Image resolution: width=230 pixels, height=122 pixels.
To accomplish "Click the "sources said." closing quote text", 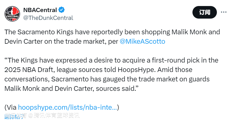I will coord(117,88).
